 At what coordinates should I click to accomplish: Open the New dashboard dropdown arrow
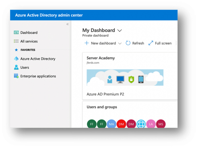[120, 44]
